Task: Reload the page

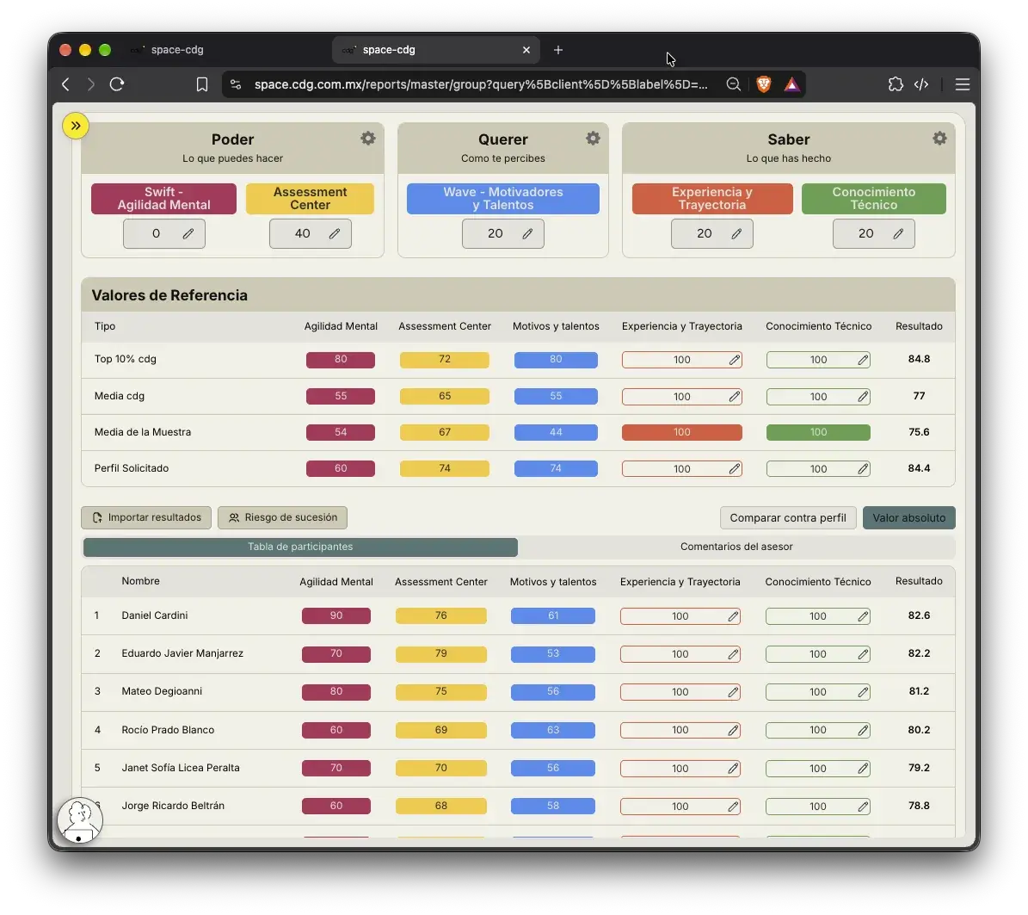Action: point(117,84)
